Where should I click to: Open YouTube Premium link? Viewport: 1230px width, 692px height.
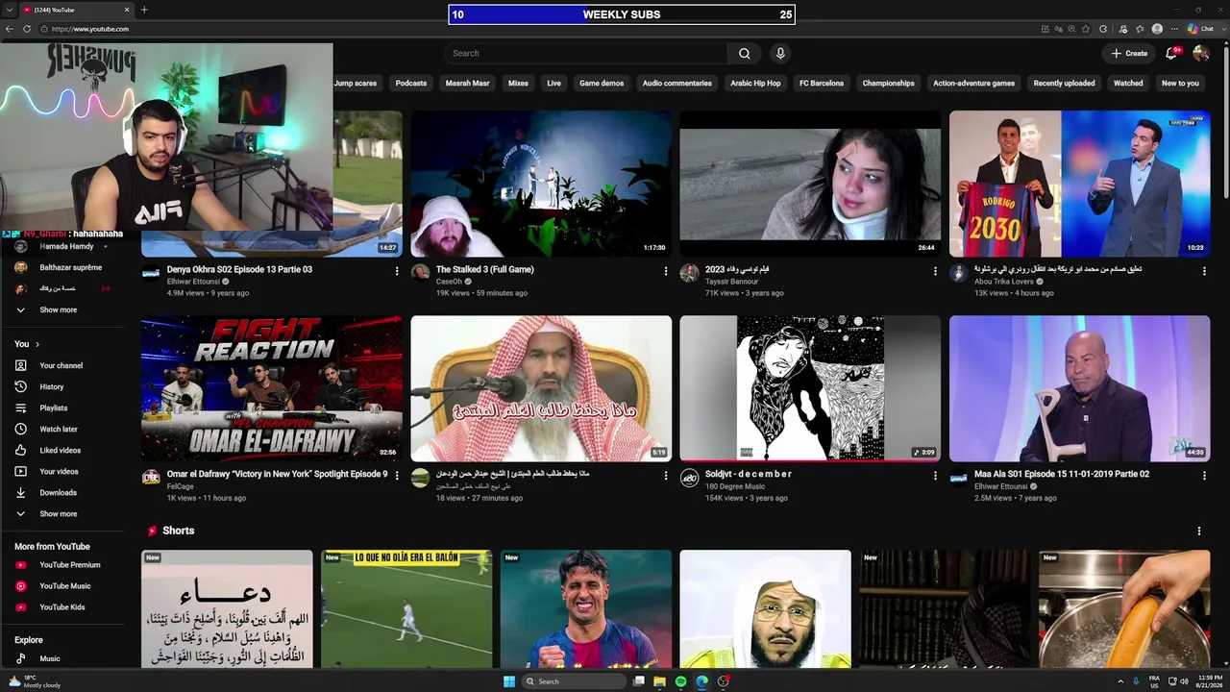68,565
